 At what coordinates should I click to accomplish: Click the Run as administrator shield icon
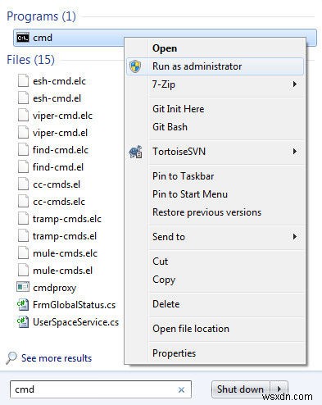135,66
